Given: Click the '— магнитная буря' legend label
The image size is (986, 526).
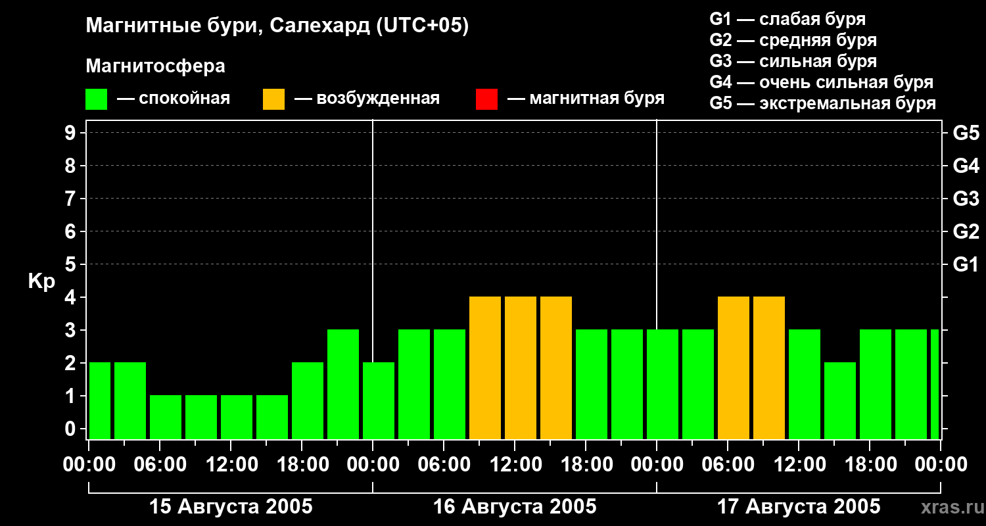Looking at the screenshot, I should pos(586,99).
